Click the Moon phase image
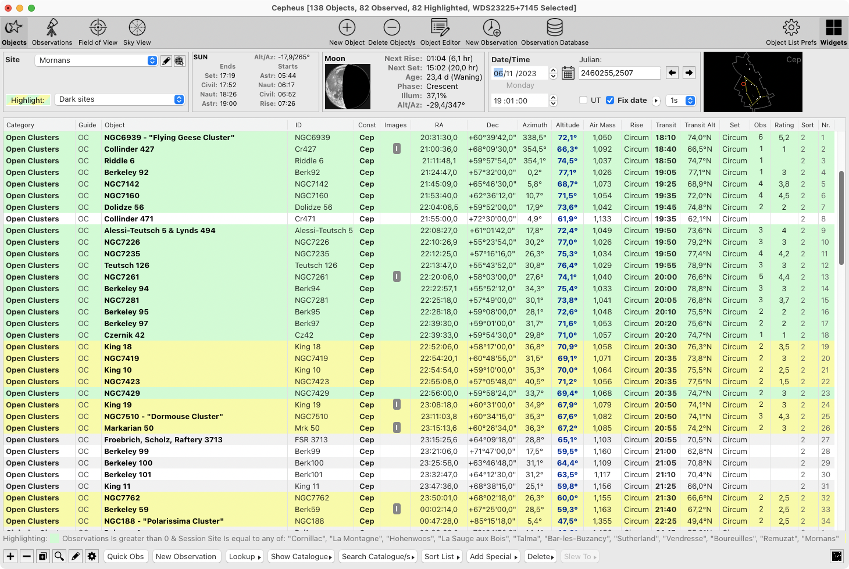The width and height of the screenshot is (849, 569). [348, 87]
